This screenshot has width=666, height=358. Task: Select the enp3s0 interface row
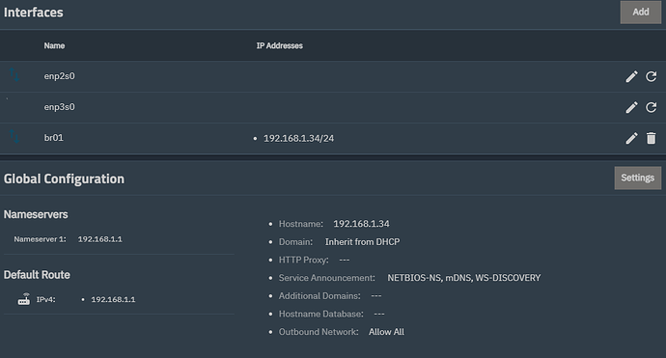(x=333, y=107)
